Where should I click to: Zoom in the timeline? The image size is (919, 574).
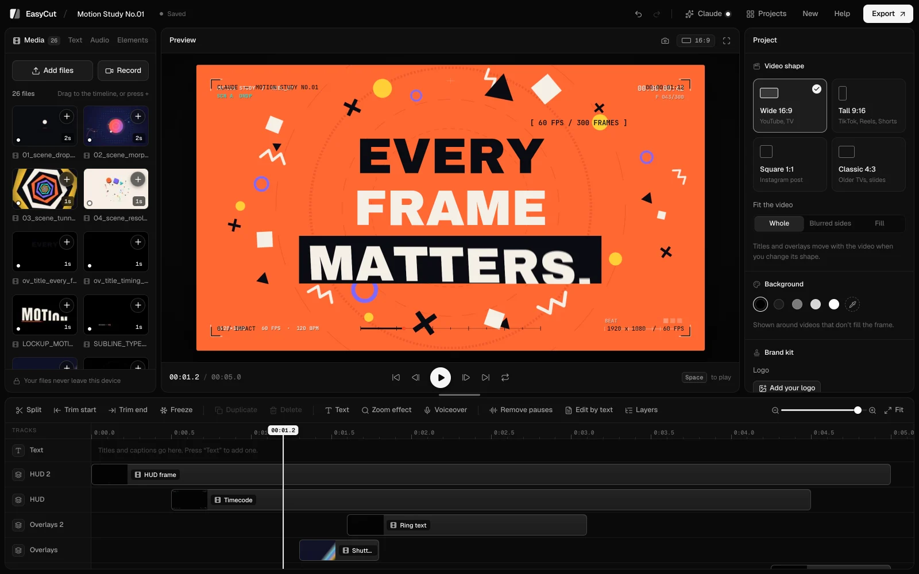(872, 410)
